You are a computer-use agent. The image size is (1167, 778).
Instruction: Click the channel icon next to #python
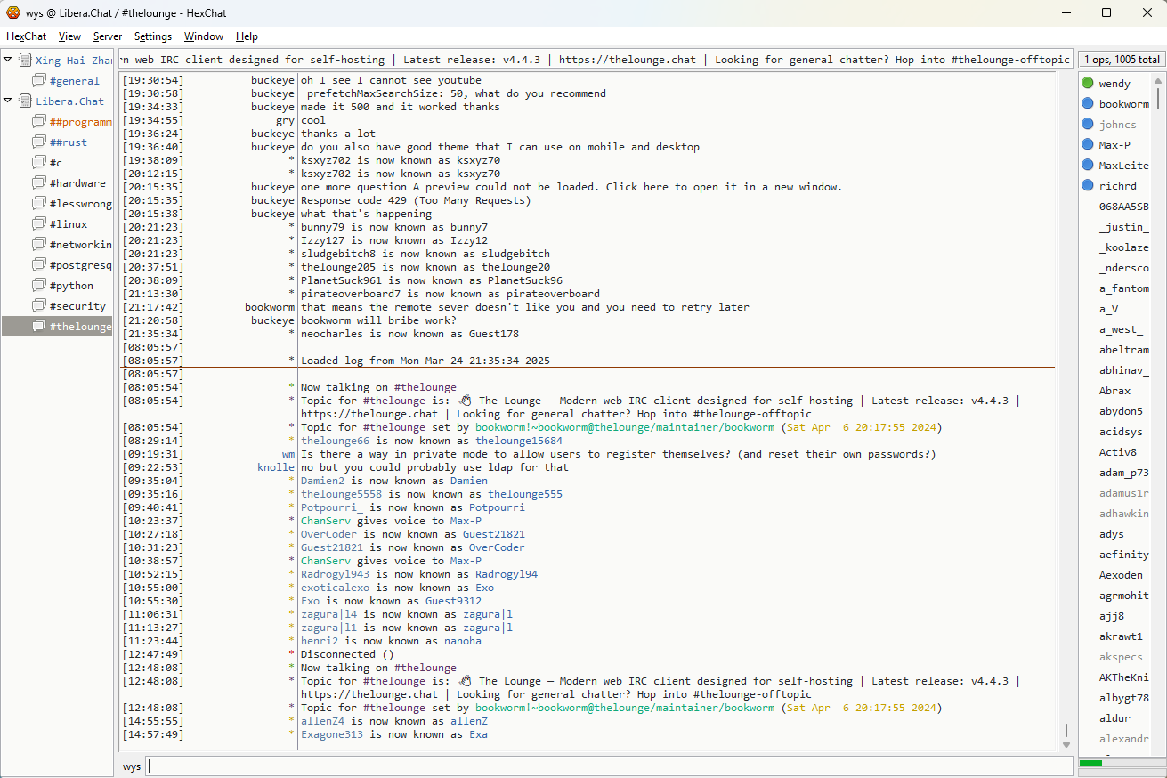39,286
